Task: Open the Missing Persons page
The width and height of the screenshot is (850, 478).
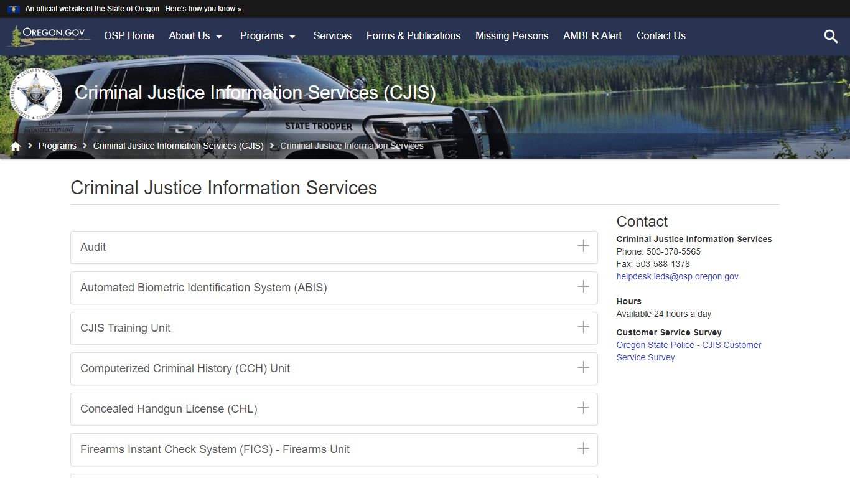Action: coord(512,36)
